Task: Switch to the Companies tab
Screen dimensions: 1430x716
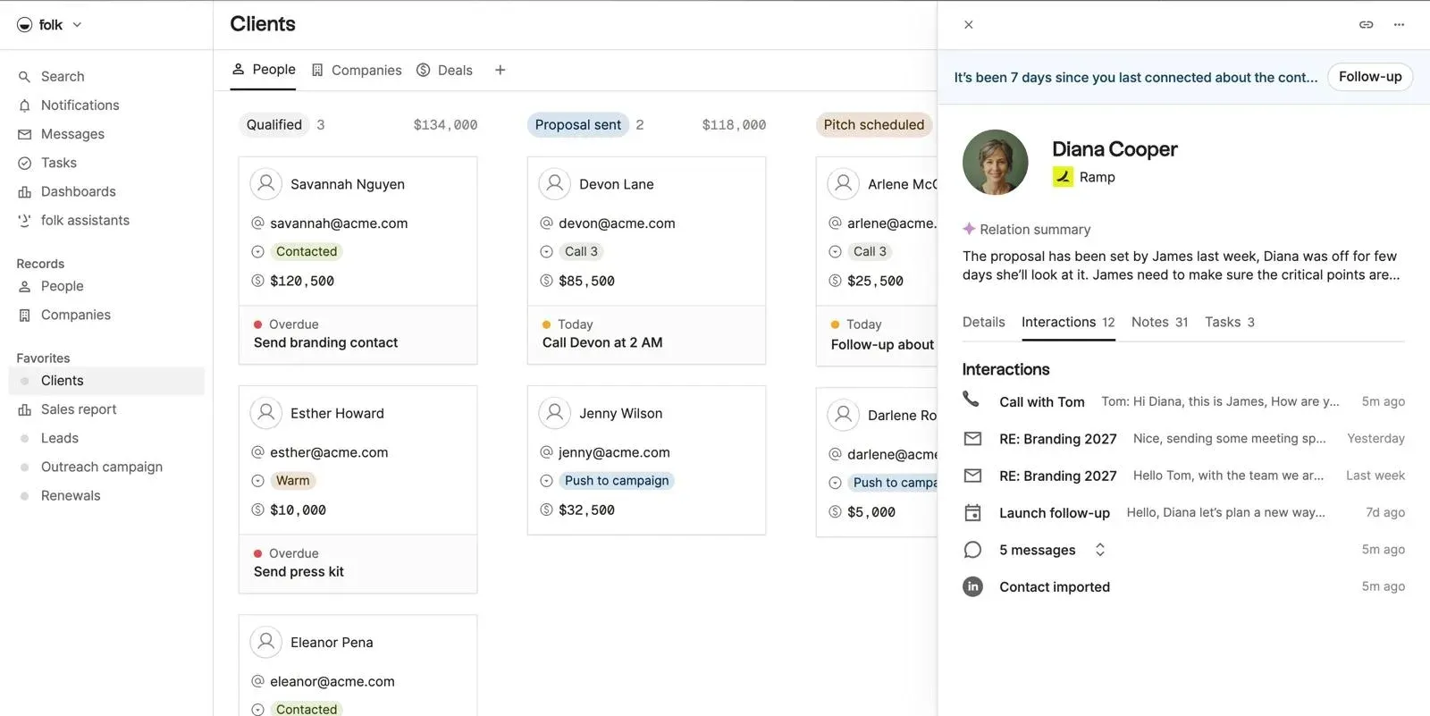Action: coord(357,70)
